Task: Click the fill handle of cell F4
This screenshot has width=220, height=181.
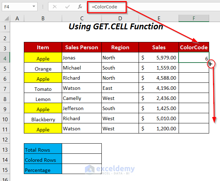Action: pyautogui.click(x=209, y=63)
